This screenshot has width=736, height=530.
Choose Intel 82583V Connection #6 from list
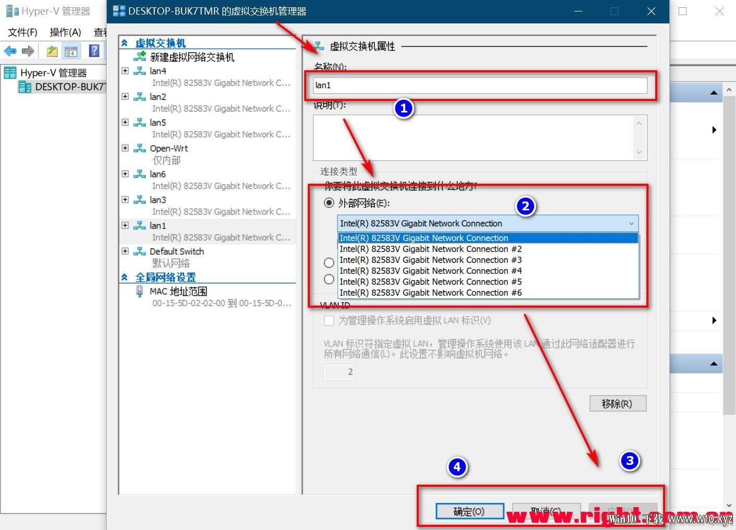pyautogui.click(x=488, y=293)
